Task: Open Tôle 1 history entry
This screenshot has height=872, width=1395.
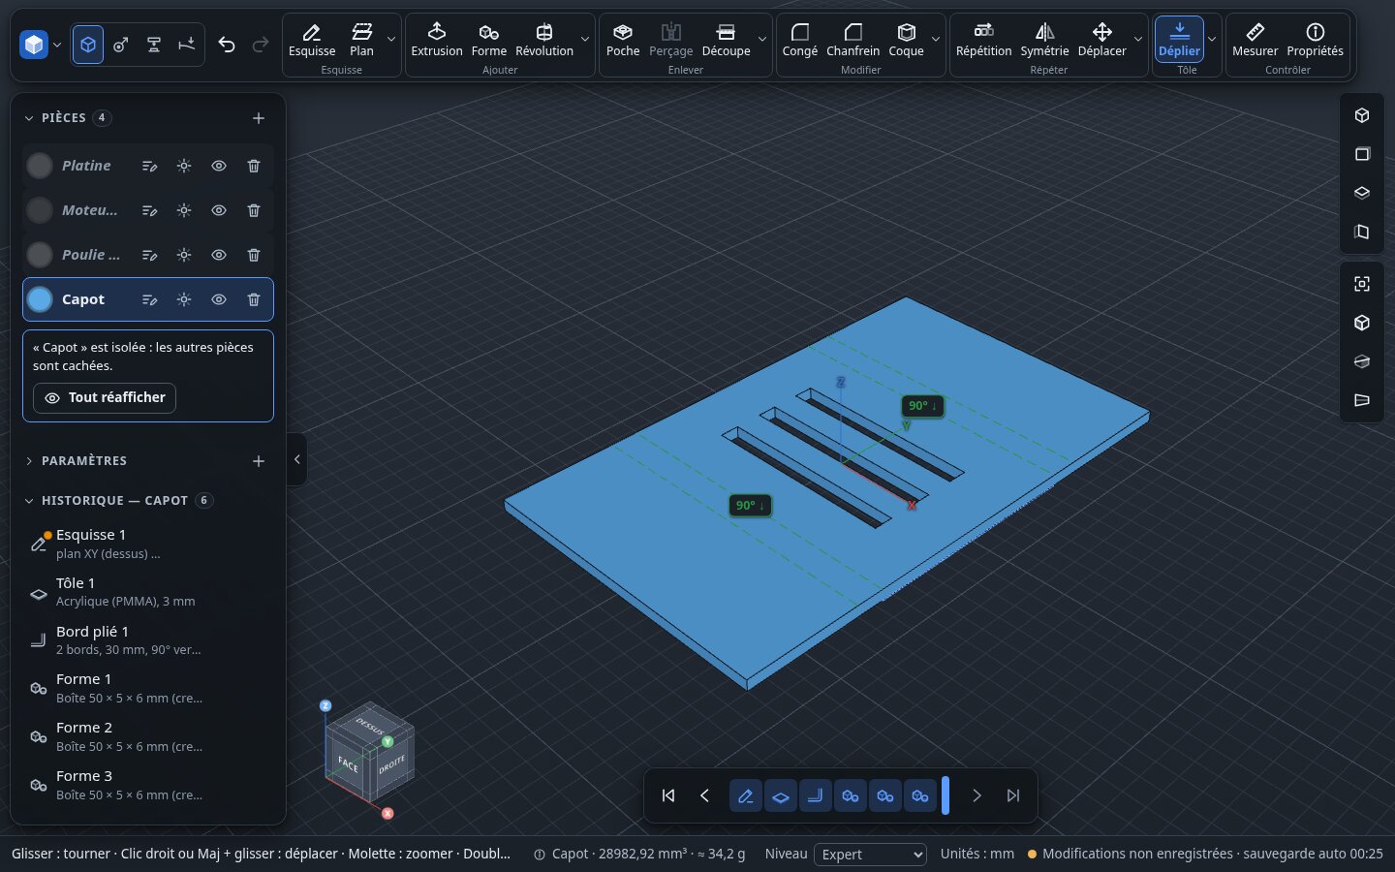Action: coord(147,592)
